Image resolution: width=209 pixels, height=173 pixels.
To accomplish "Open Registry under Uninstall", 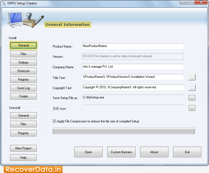I will click(24, 133).
